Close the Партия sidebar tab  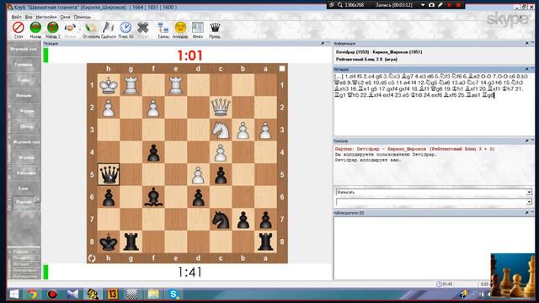coord(38,199)
